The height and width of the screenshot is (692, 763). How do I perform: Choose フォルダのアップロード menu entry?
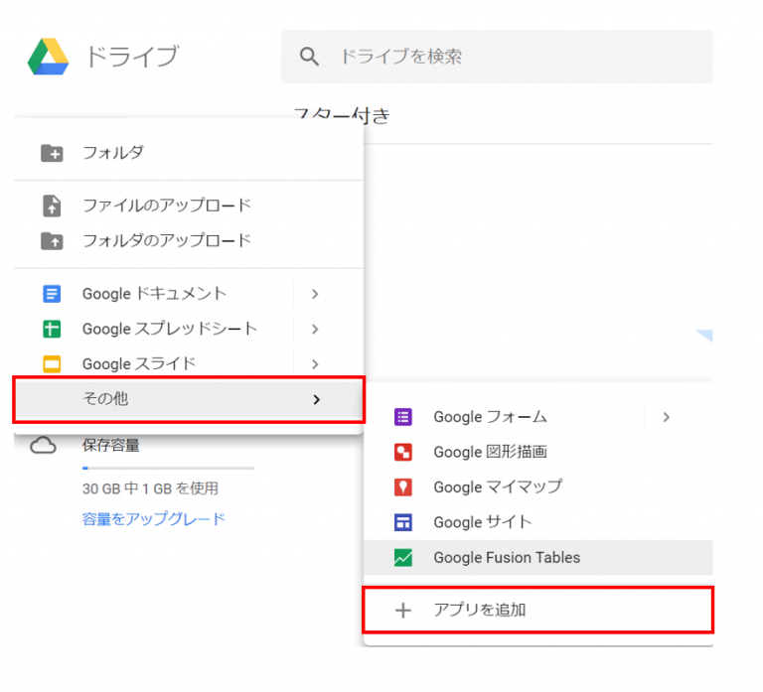point(189,240)
